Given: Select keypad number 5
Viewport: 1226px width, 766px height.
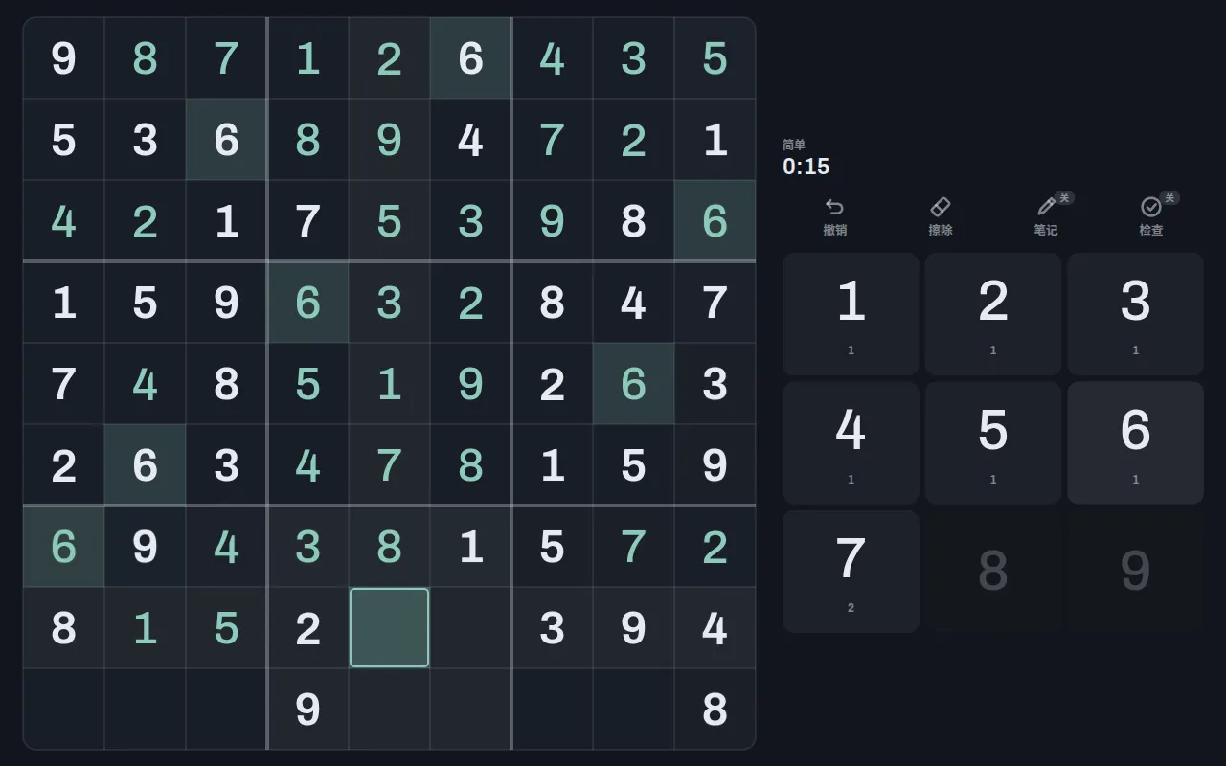Looking at the screenshot, I should (x=993, y=442).
